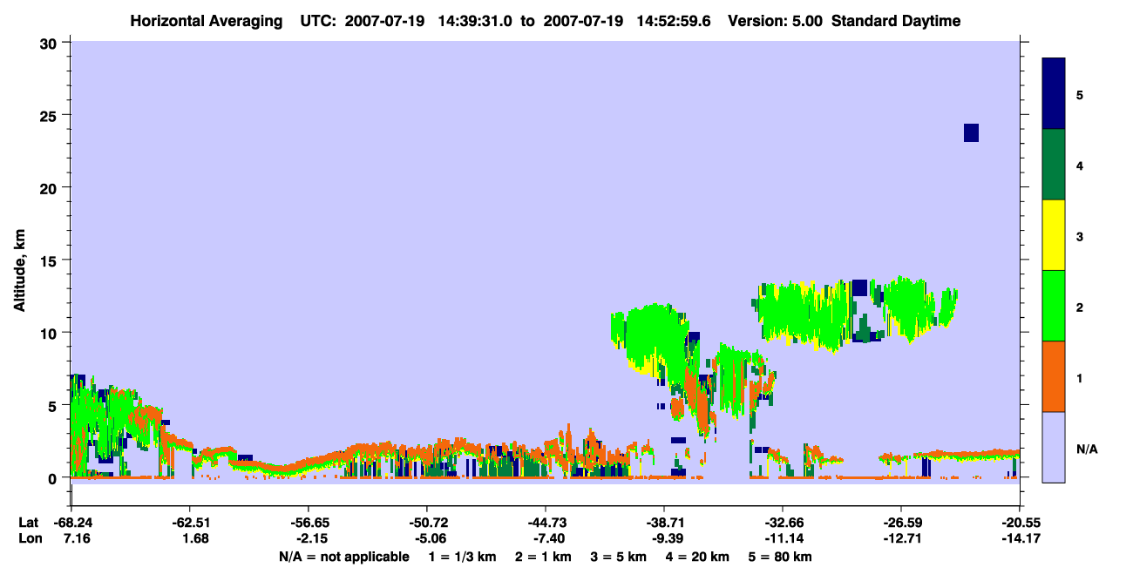Click legend text 'N/A = not applicable'
This screenshot has height=581, width=1133.
click(344, 557)
